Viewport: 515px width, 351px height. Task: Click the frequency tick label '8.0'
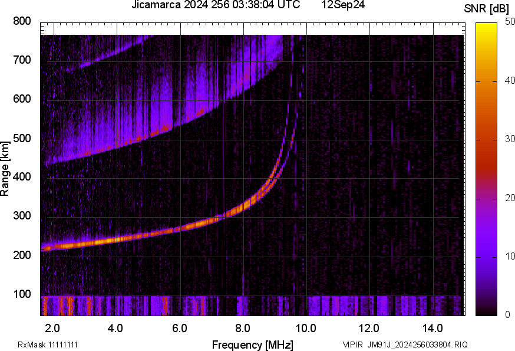pyautogui.click(x=242, y=328)
